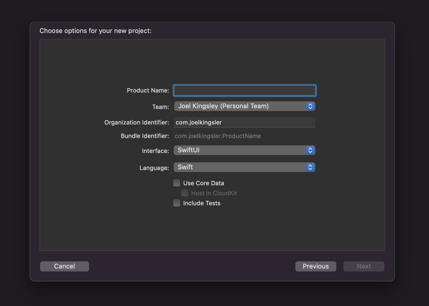Enable the Use Core Data checkbox
This screenshot has width=429, height=306.
click(x=177, y=183)
